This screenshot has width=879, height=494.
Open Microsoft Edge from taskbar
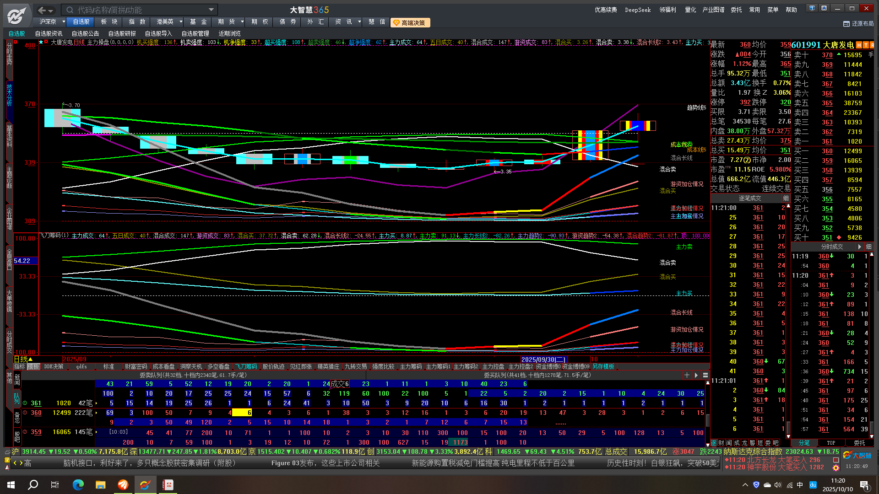point(78,485)
